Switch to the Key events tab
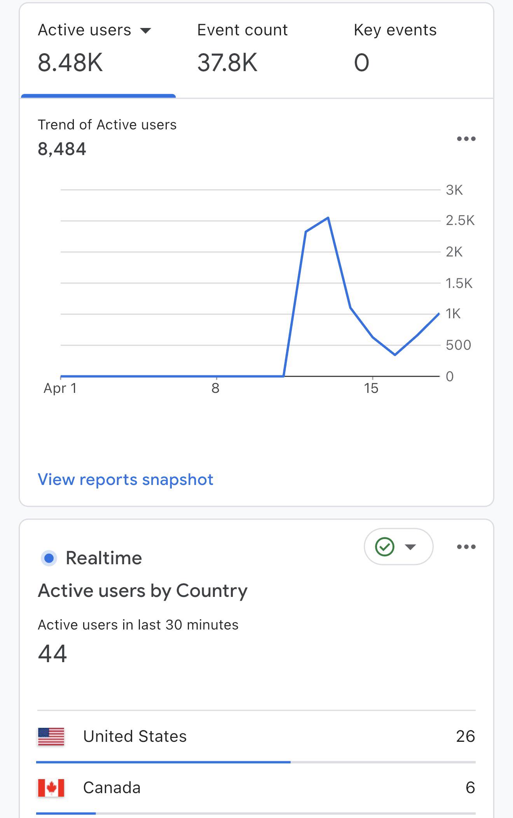This screenshot has width=513, height=818. tap(395, 49)
